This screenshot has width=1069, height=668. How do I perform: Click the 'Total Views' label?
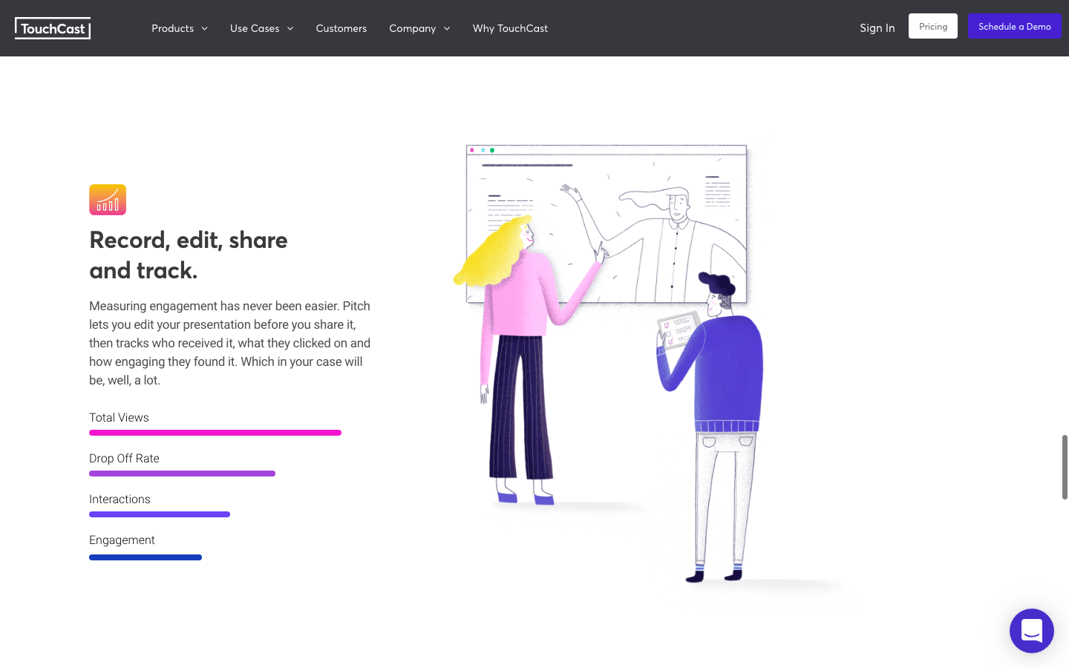point(119,418)
